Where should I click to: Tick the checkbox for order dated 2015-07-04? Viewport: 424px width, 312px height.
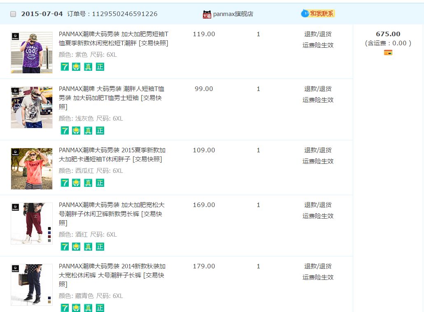13,14
